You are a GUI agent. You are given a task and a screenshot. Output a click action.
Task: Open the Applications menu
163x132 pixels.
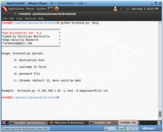pyautogui.click(x=16, y=9)
